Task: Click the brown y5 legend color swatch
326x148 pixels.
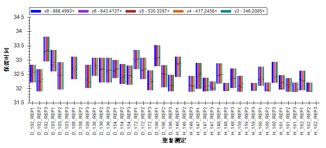Action: tap(131, 11)
